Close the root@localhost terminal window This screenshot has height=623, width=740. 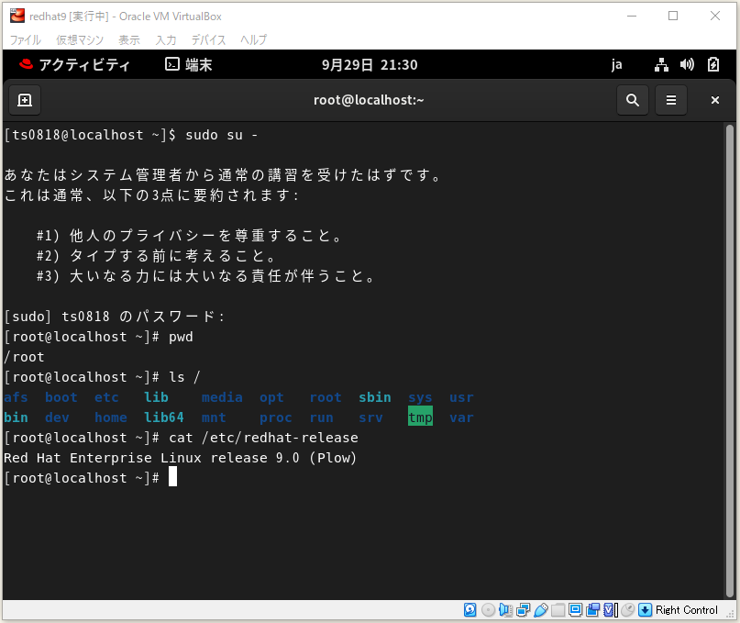coord(715,100)
